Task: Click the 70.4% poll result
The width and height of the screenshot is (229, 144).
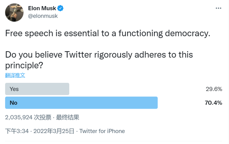Action: 213,103
